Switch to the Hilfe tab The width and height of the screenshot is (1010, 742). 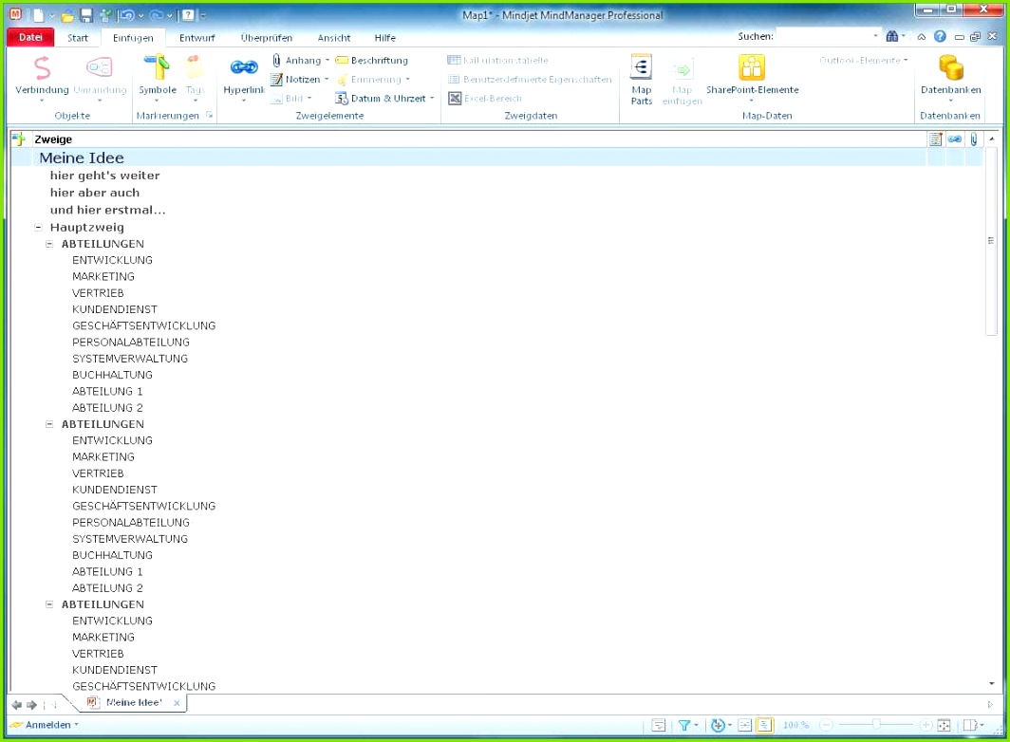(x=385, y=38)
